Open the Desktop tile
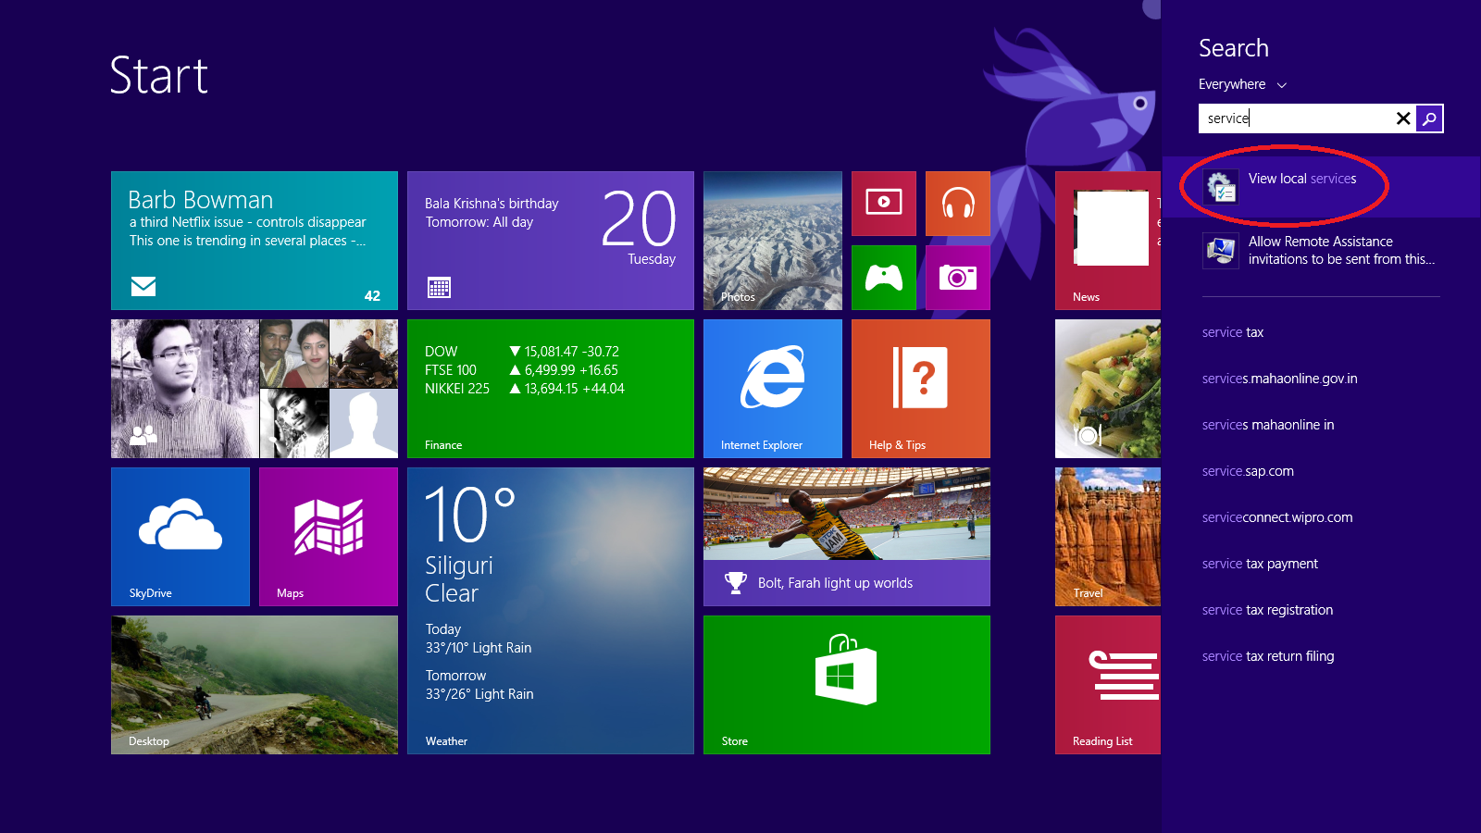The width and height of the screenshot is (1481, 833). point(255,685)
